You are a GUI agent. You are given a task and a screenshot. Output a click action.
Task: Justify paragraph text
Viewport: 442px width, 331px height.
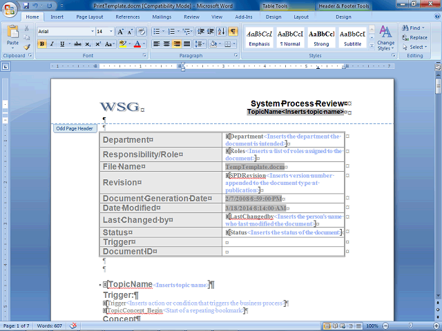pyautogui.click(x=186, y=44)
